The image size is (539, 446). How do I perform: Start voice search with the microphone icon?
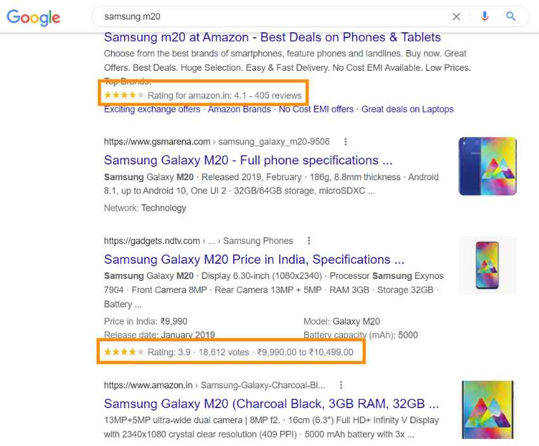click(485, 16)
